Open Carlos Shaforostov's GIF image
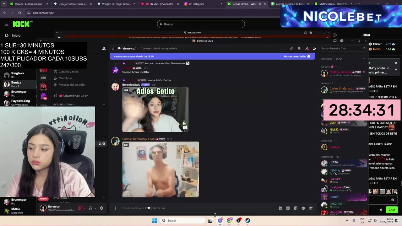The image size is (402, 226). pos(160,169)
